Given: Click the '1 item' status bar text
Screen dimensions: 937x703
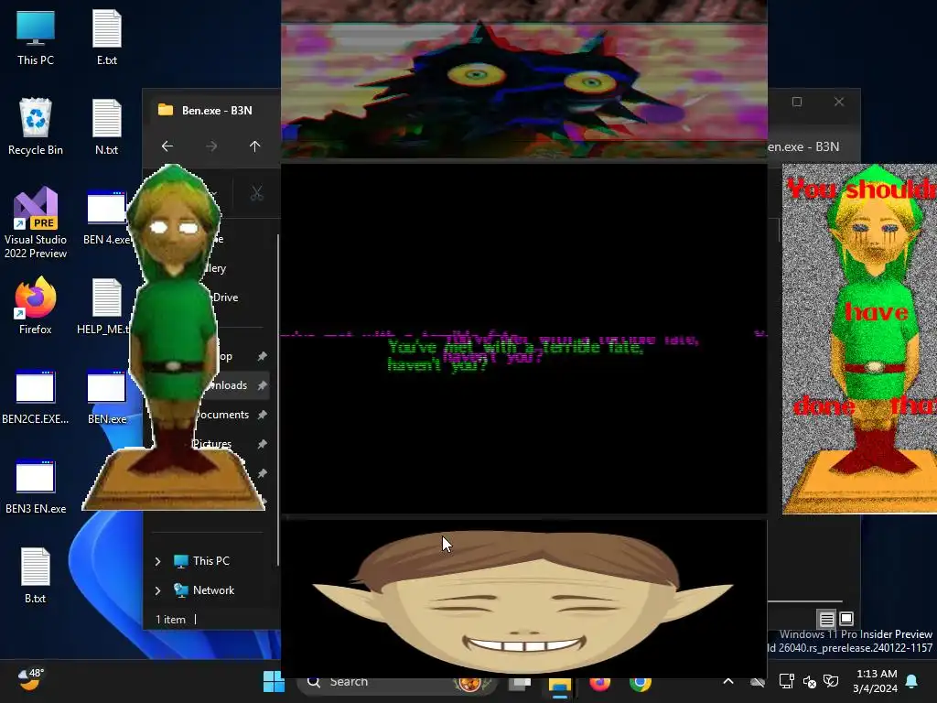Looking at the screenshot, I should pyautogui.click(x=170, y=620).
